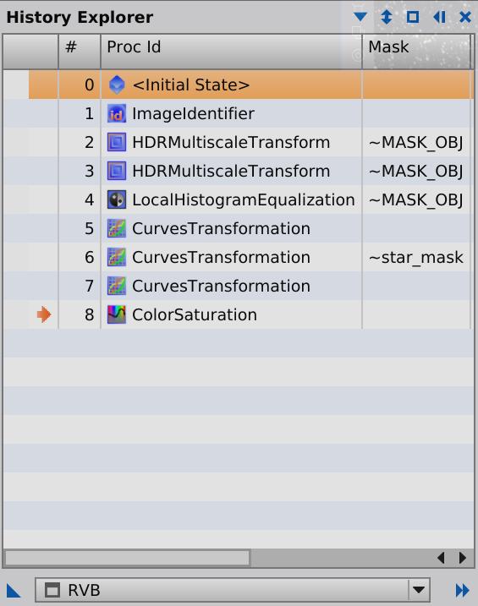Click the HDRMultiscaleTransform icon in row 2
The image size is (478, 606).
point(117,142)
